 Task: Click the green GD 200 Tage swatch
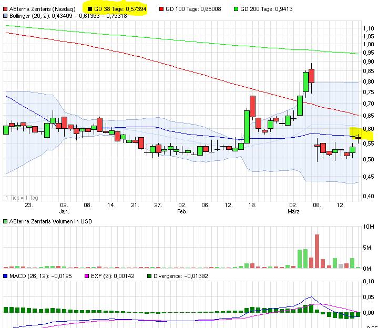pos(236,9)
